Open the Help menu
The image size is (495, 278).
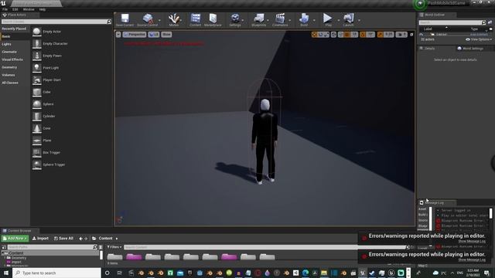click(43, 9)
